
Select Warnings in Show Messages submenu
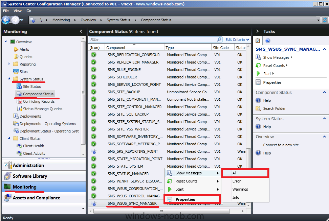(245, 189)
